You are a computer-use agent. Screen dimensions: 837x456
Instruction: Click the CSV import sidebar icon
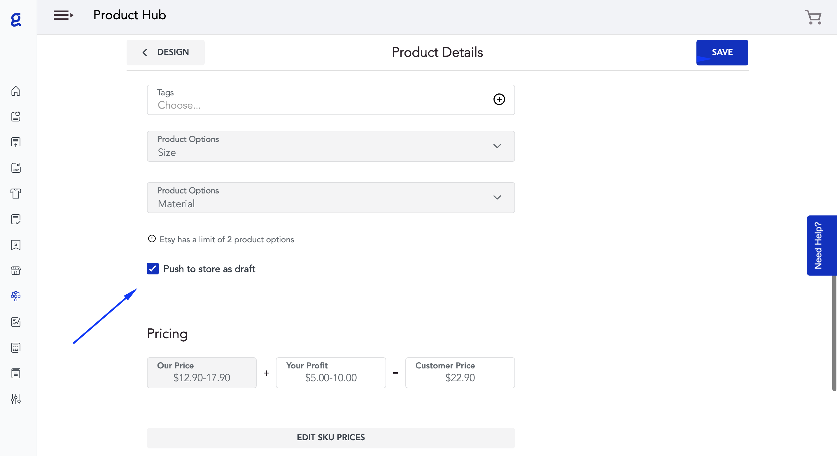coord(15,168)
